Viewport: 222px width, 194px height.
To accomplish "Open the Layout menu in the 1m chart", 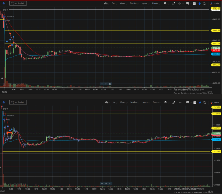I will (x=146, y=102).
